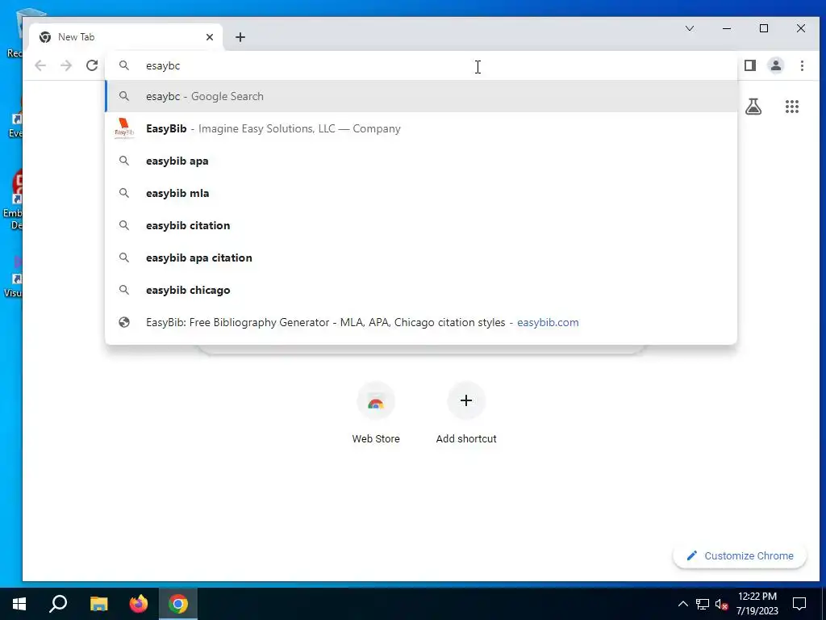Open the notification center icon
Viewport: 826px width, 620px height.
point(799,604)
